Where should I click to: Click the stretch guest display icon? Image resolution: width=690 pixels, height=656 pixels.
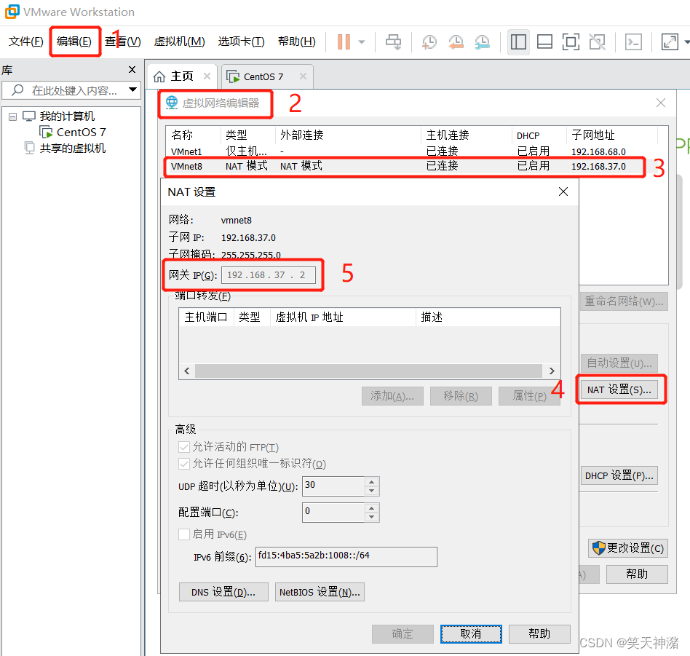click(670, 42)
